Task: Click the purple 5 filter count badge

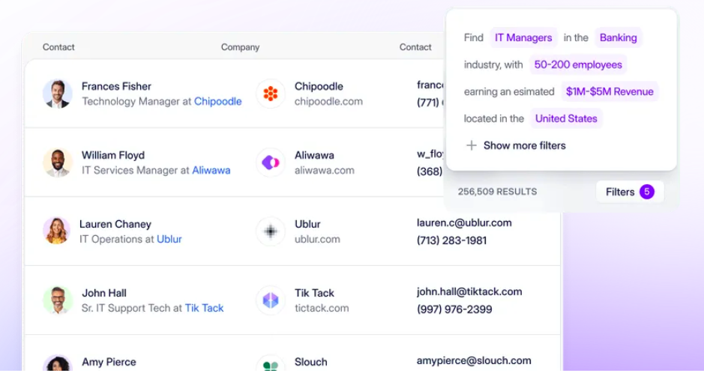Action: point(647,192)
